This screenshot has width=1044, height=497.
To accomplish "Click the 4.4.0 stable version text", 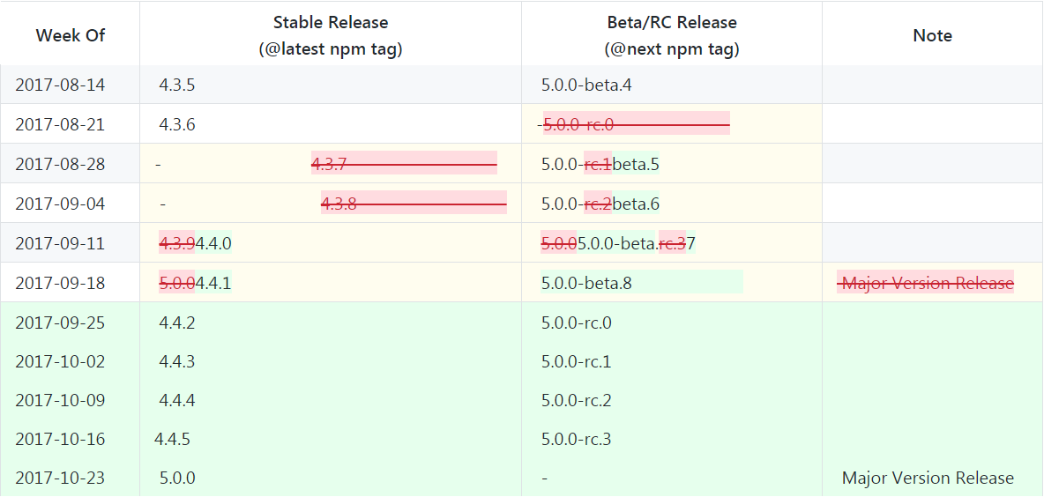I will (x=214, y=243).
